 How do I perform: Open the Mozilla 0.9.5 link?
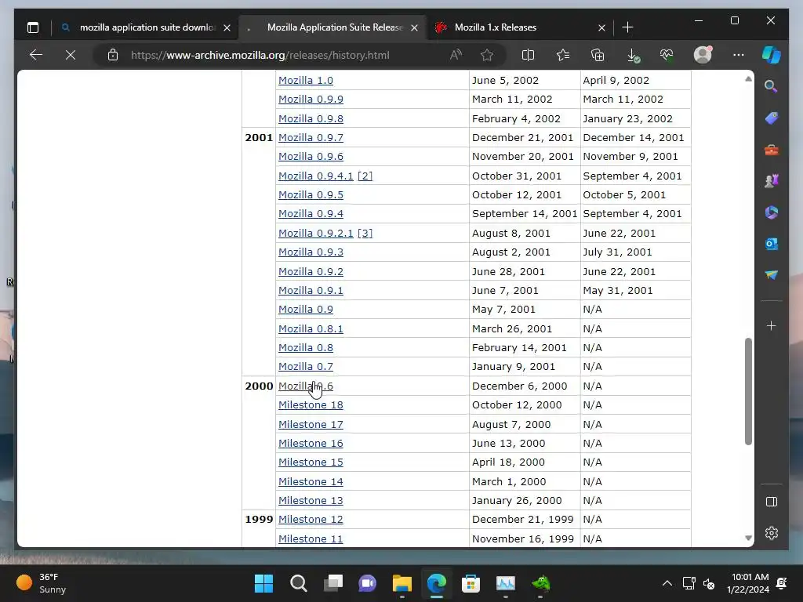click(x=311, y=195)
